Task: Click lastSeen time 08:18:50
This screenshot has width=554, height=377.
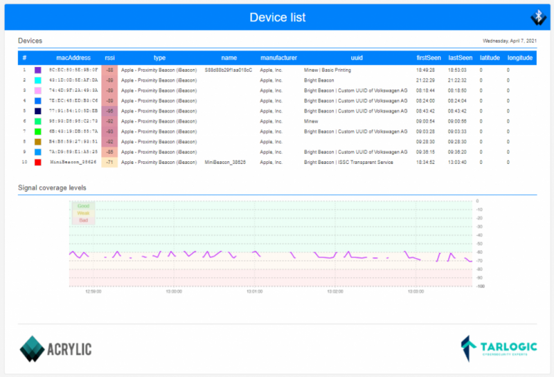Action: tap(457, 91)
